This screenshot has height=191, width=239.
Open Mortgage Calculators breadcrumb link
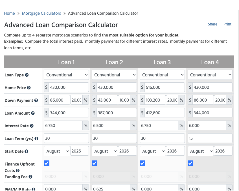pos(41,13)
